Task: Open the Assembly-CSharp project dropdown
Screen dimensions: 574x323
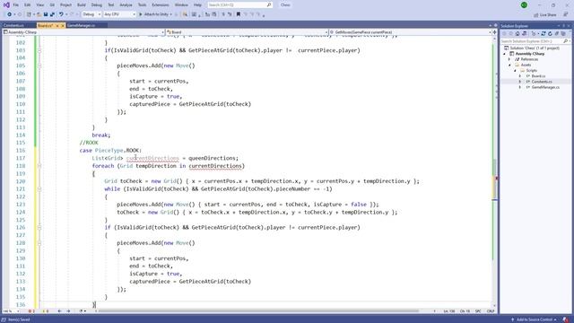Action: click(x=83, y=32)
